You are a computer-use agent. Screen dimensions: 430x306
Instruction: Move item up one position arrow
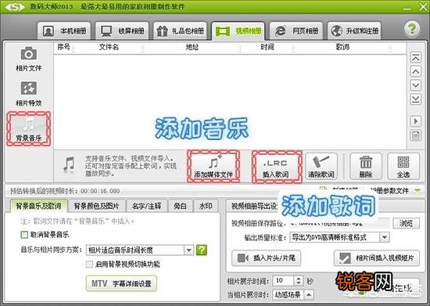coord(415,72)
